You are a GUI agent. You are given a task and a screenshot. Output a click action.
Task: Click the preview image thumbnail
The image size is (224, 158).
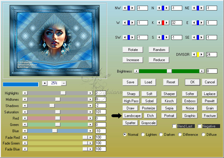click(54, 40)
